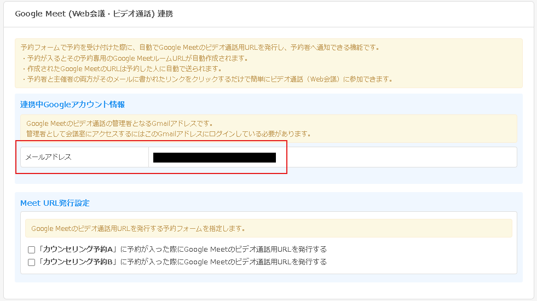The height and width of the screenshot is (301, 537).
Task: Click the Meet URL発行設定 section heading
Action: coord(55,203)
